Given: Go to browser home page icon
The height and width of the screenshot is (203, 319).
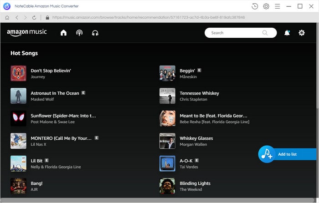Looking at the screenshot, I should pos(7,18).
